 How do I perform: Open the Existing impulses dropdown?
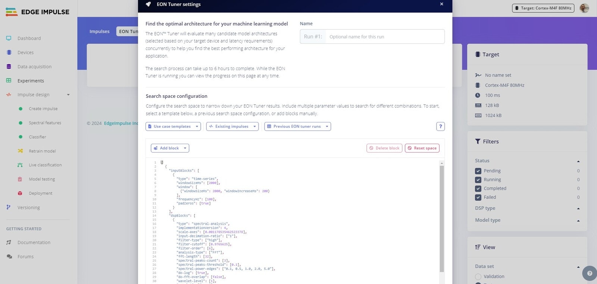(232, 127)
